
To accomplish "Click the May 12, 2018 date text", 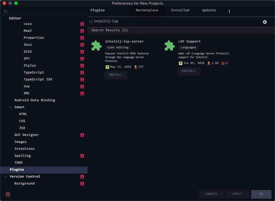I will click(x=121, y=67).
